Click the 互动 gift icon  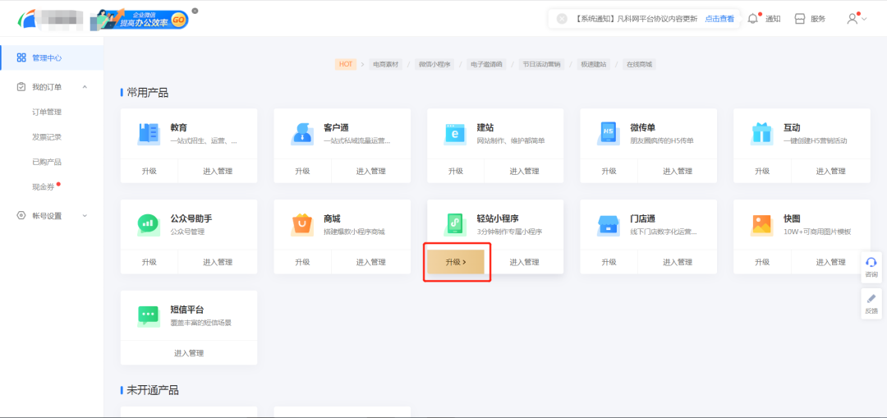click(761, 134)
